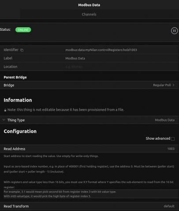The width and height of the screenshot is (179, 211).
Task: Click the note about thing not editable
Action: coord(66,110)
